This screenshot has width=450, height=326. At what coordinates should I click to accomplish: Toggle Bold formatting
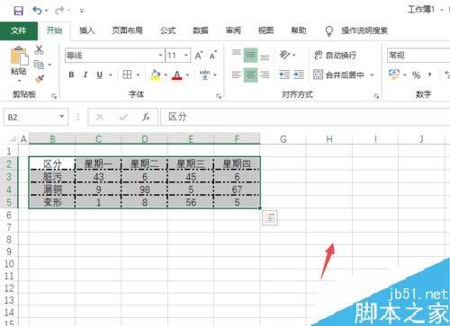point(71,75)
